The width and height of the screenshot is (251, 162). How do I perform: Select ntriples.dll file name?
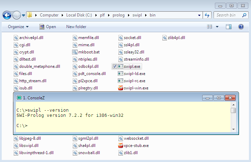pyautogui.click(x=88, y=59)
